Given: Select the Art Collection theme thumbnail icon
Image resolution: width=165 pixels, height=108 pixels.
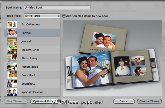Looking at the screenshot, I should [x=12, y=24].
